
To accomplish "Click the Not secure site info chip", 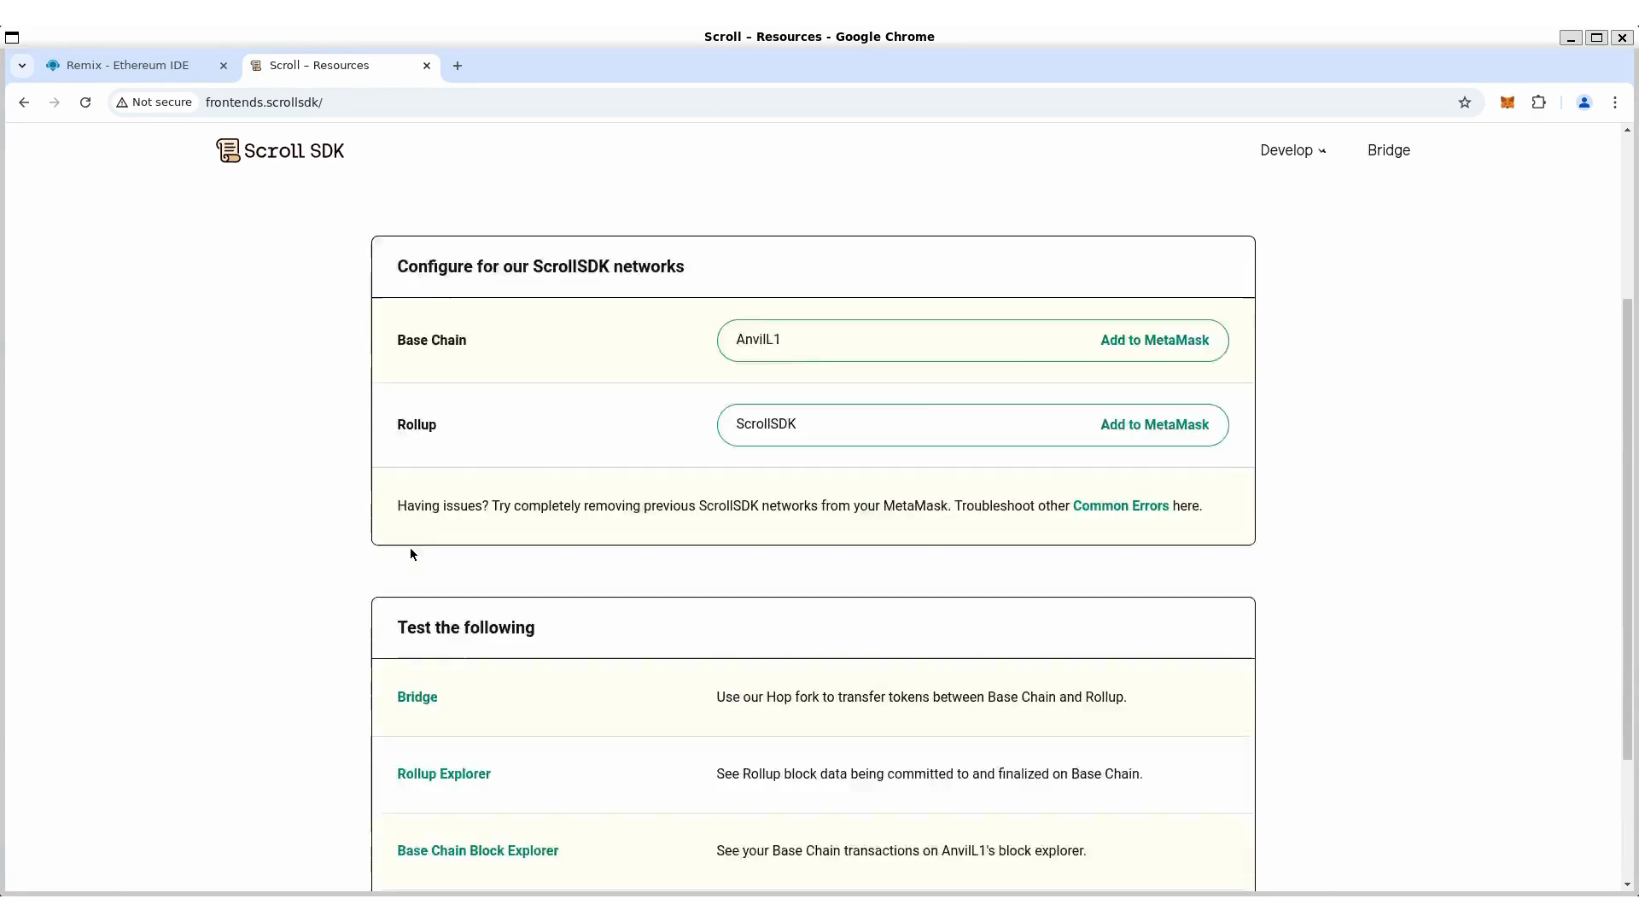I will [155, 102].
